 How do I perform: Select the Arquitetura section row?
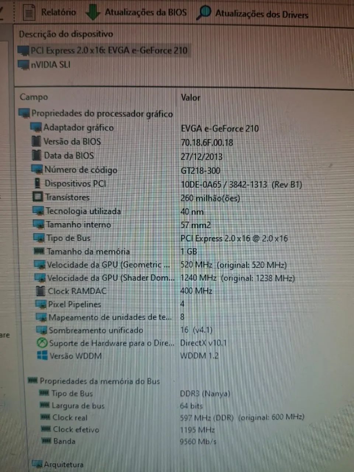(58, 464)
